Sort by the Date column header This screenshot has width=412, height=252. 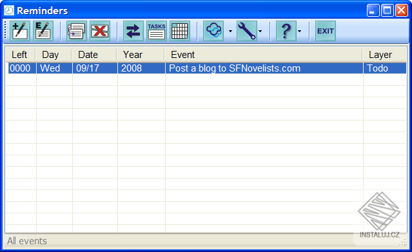tap(94, 55)
